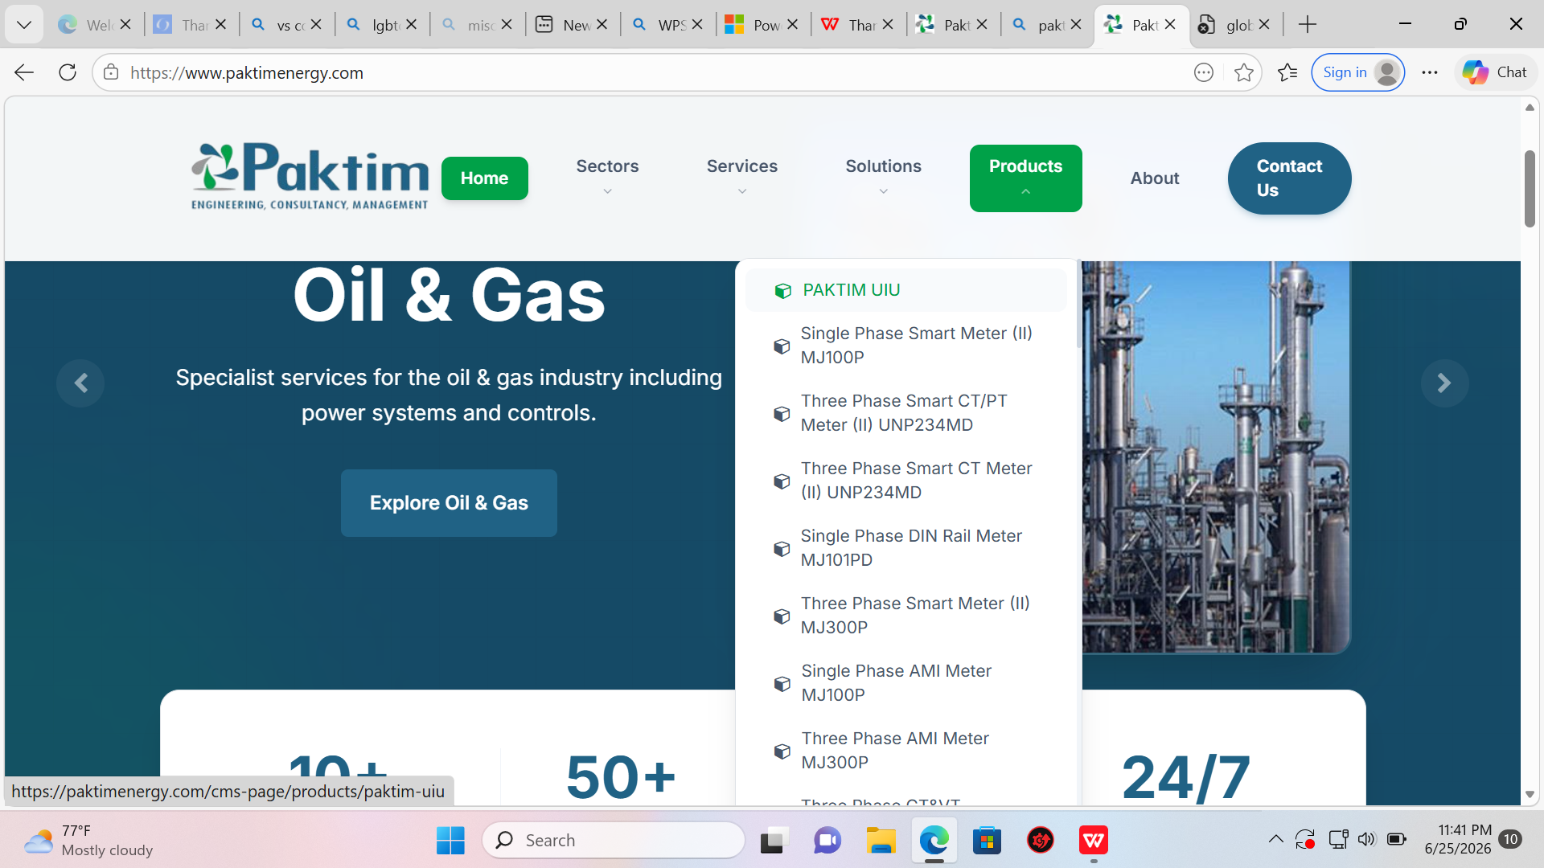
Task: Close the active Pakt tab
Action: [1170, 25]
